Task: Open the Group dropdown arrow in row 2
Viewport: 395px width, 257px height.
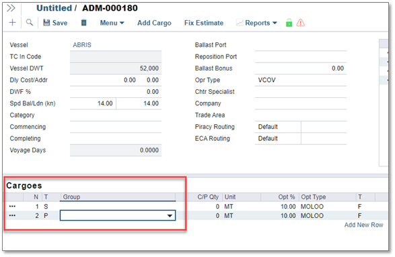Action: (170, 215)
